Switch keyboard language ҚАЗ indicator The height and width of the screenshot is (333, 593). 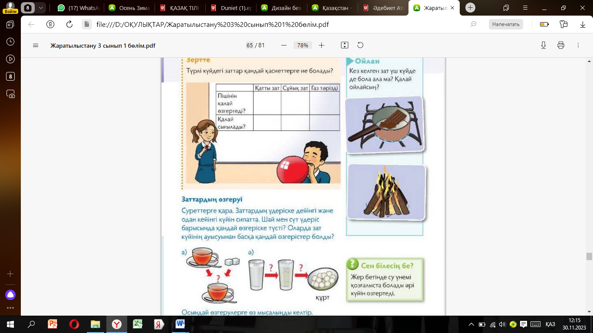[550, 324]
